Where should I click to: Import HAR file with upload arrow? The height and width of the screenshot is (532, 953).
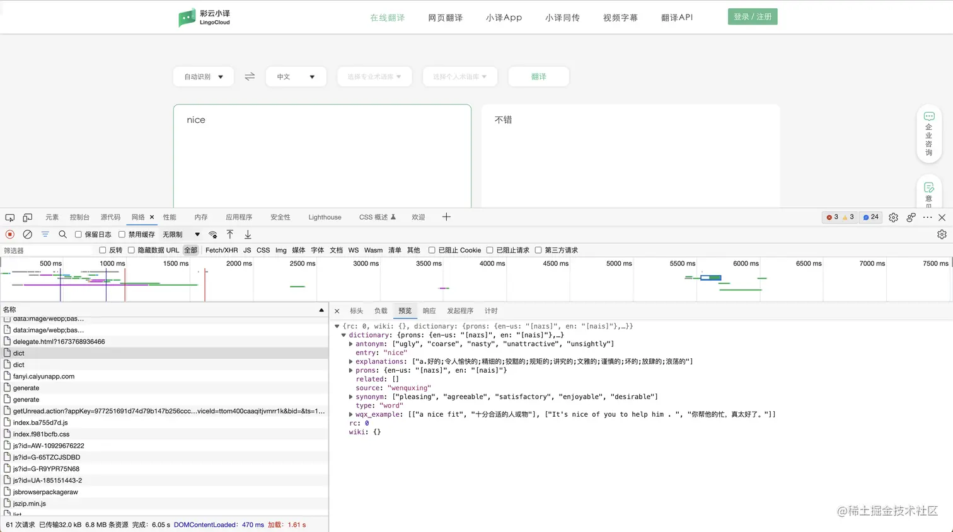tap(230, 234)
